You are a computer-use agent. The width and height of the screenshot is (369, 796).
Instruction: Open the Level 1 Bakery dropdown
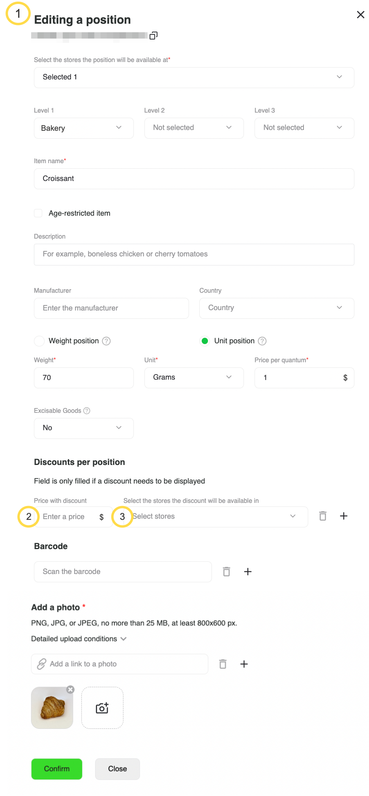(84, 128)
